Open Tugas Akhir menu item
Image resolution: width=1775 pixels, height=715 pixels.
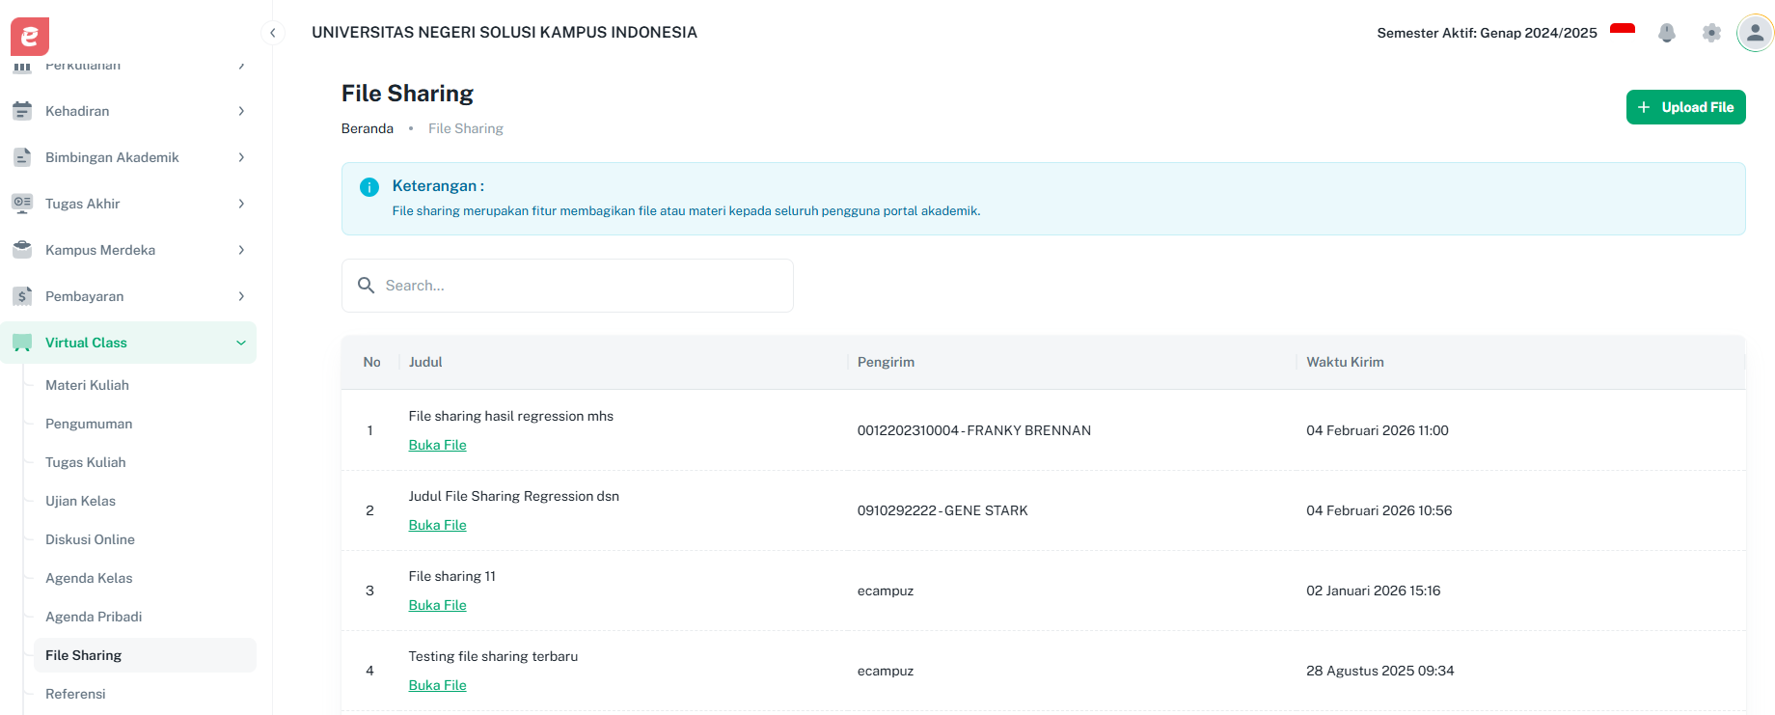tap(128, 204)
